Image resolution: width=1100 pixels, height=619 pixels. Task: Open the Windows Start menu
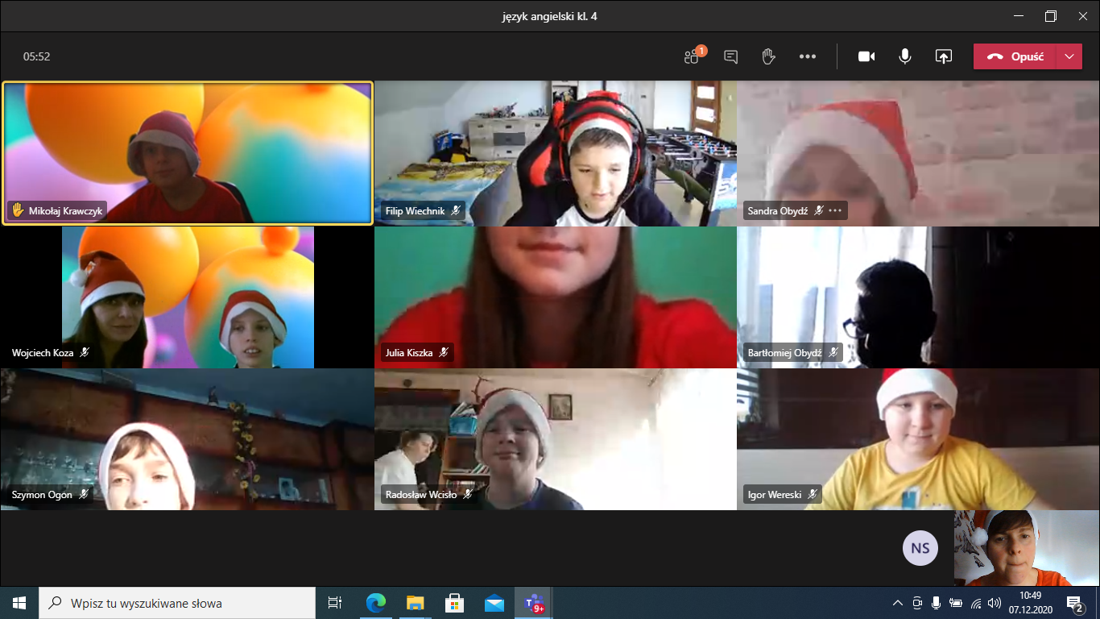[x=19, y=603]
